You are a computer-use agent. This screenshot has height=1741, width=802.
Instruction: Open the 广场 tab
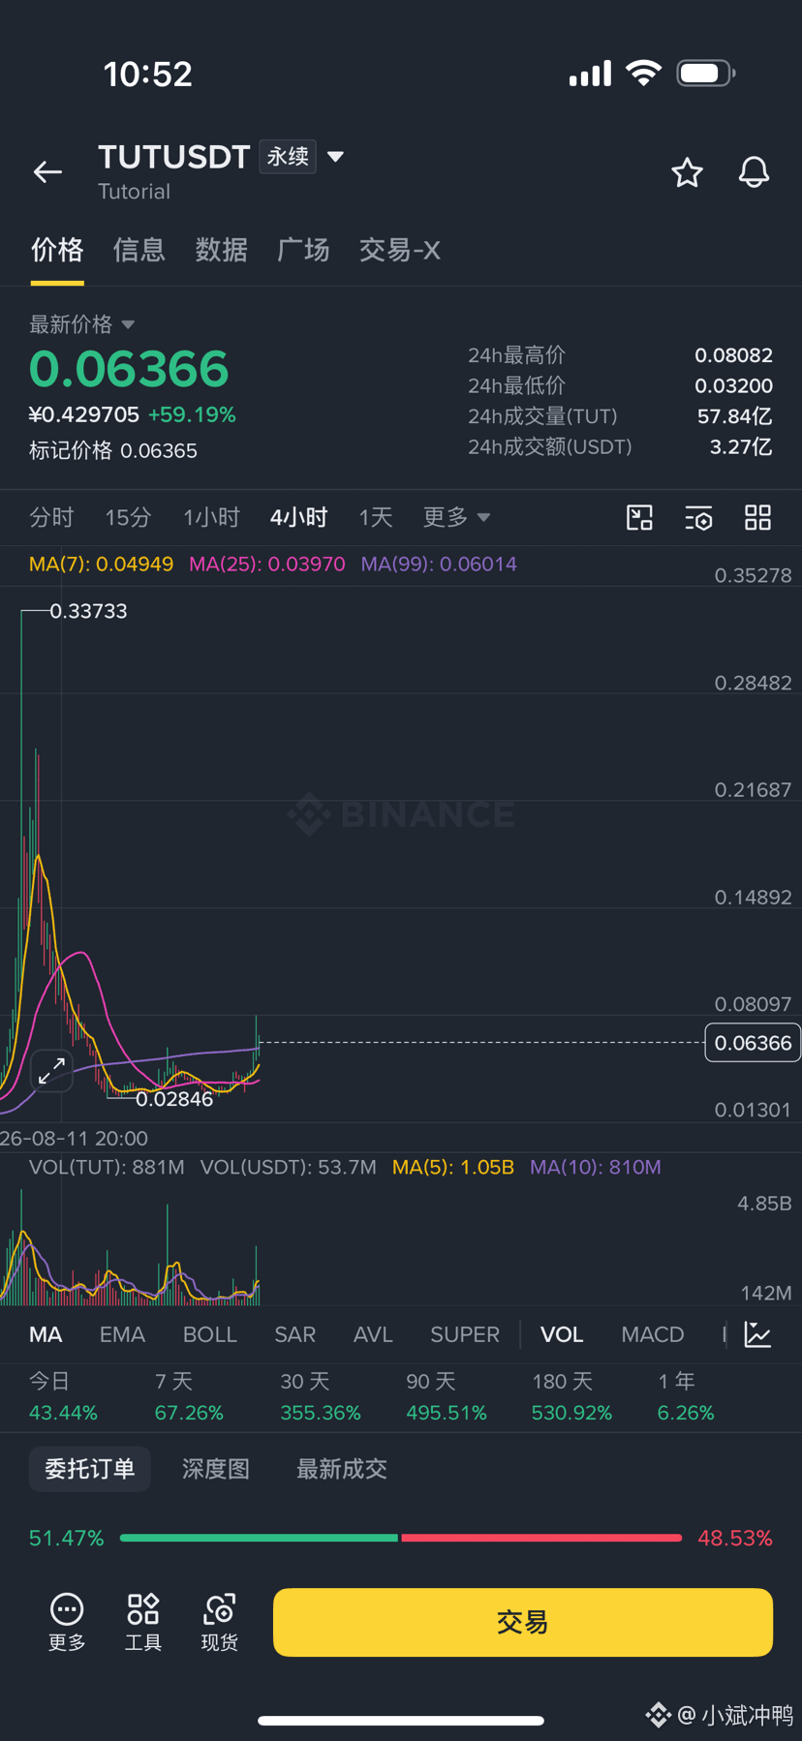pos(303,250)
